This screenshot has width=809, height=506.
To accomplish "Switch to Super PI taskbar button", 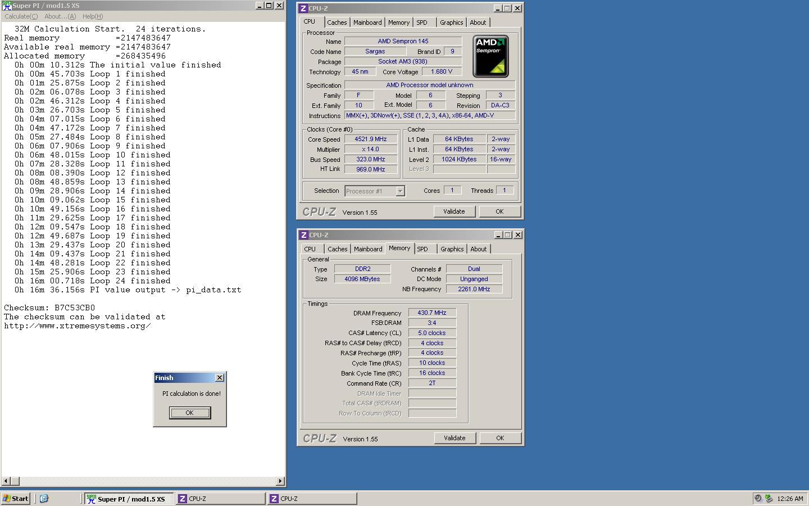I will (x=129, y=499).
